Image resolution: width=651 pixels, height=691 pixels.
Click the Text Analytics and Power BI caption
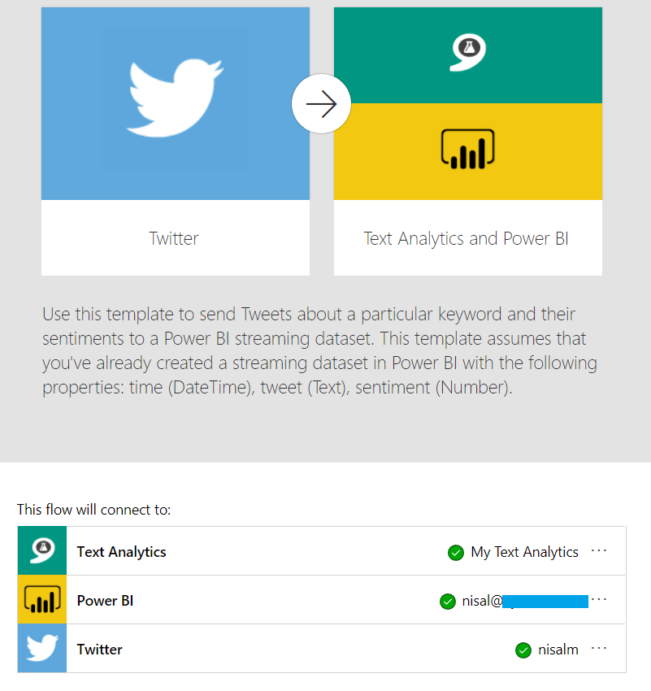(x=466, y=238)
